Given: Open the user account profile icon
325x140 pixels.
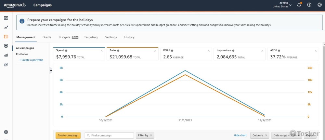Looking at the screenshot, I should point(319,5).
